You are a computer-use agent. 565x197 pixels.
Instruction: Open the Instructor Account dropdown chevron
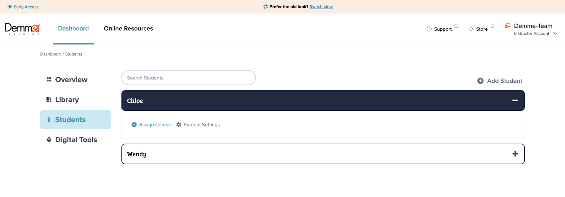(x=555, y=33)
